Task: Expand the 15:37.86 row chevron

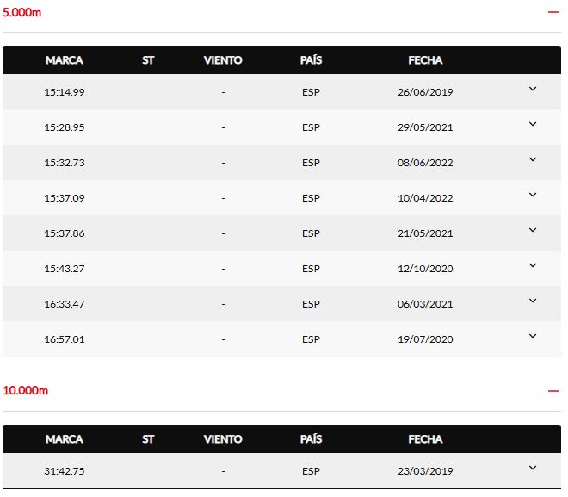Action: click(532, 230)
